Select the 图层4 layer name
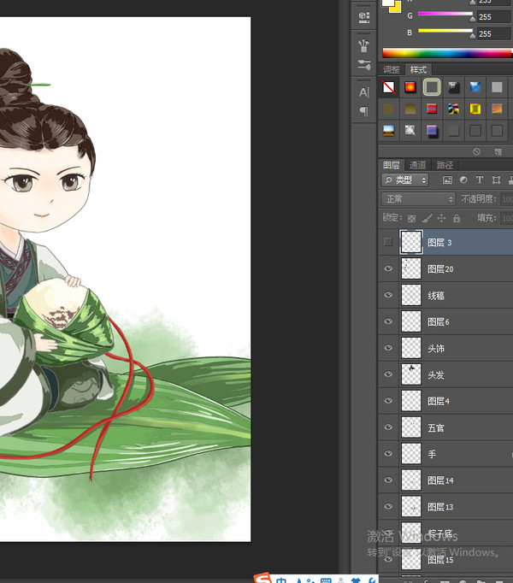This screenshot has height=583, width=513. [x=439, y=401]
